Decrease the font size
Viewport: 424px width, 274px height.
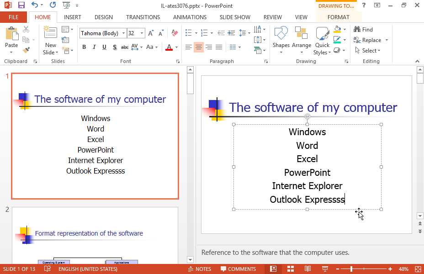pos(161,33)
